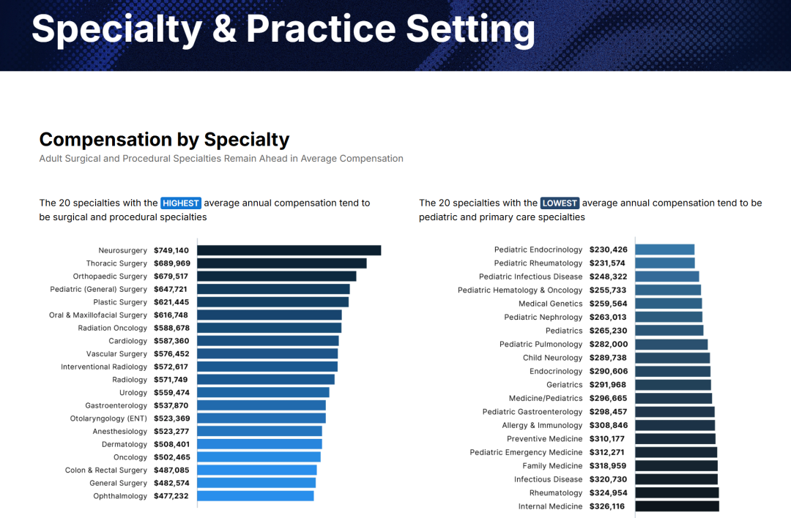
Task: Click the Specialty & Practice Setting title
Action: 283,29
